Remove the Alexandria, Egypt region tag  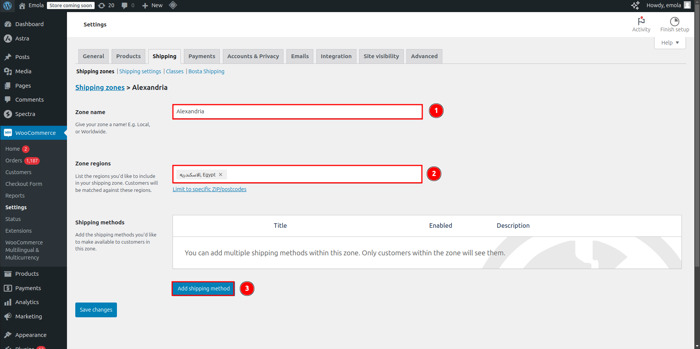pyautogui.click(x=221, y=174)
